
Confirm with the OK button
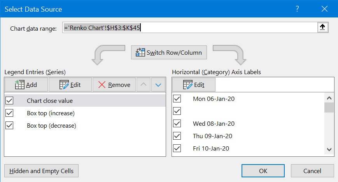263,171
